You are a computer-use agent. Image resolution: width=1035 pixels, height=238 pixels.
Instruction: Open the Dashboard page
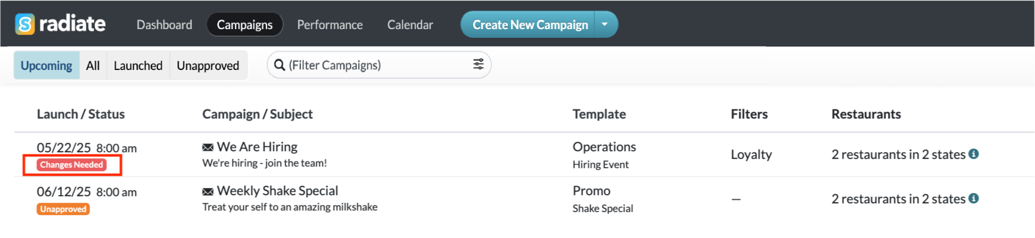(x=164, y=25)
